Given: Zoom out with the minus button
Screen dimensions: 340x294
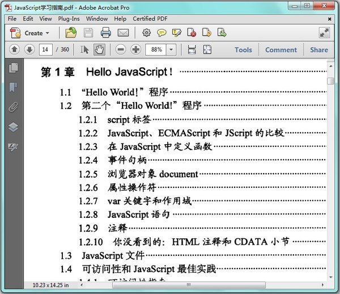Looking at the screenshot, I should pyautogui.click(x=121, y=49).
